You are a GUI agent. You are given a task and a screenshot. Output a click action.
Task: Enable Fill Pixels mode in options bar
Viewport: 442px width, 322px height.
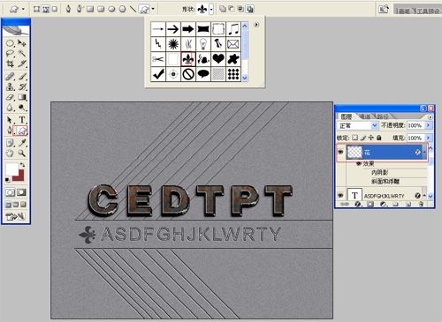(55, 9)
